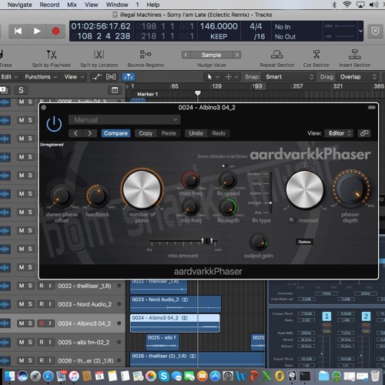Open Safari from the Dock
385x385 pixels.
click(x=49, y=377)
